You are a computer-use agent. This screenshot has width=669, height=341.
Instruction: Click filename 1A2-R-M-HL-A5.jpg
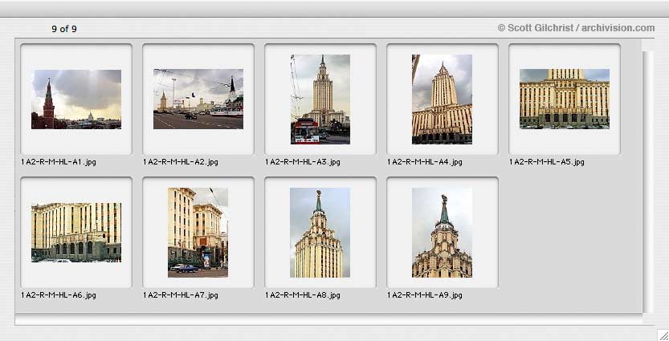pos(547,162)
